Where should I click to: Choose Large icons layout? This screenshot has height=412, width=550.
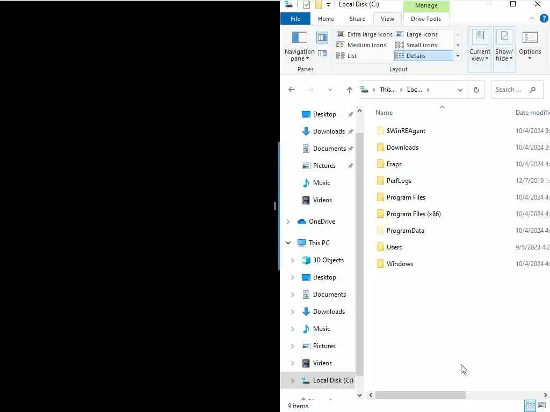[417, 34]
